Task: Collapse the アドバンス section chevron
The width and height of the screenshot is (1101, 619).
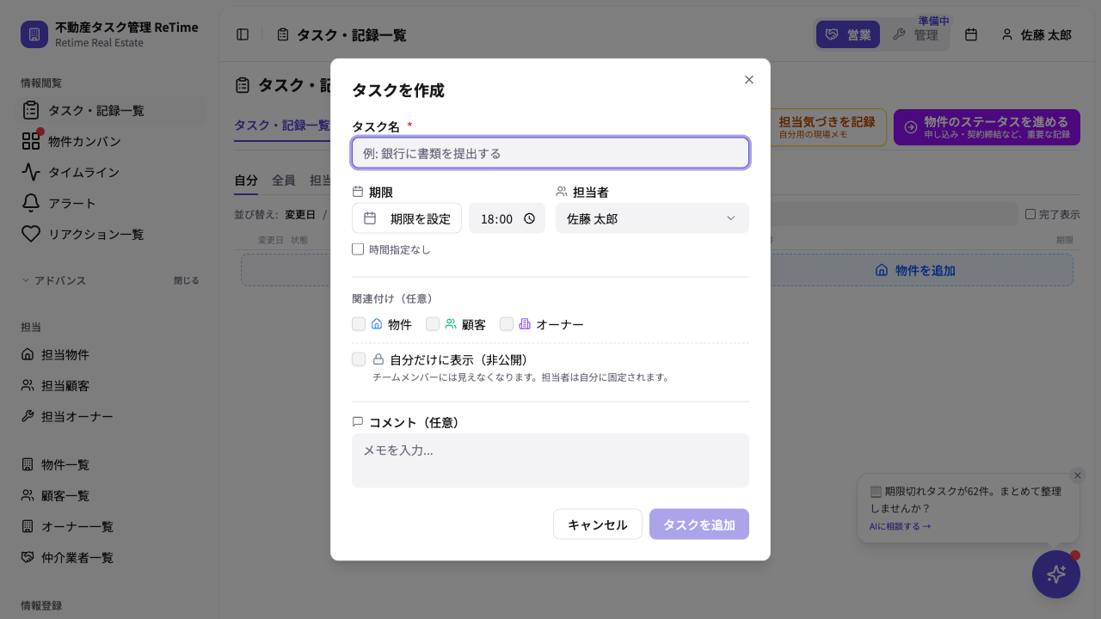Action: click(x=26, y=280)
